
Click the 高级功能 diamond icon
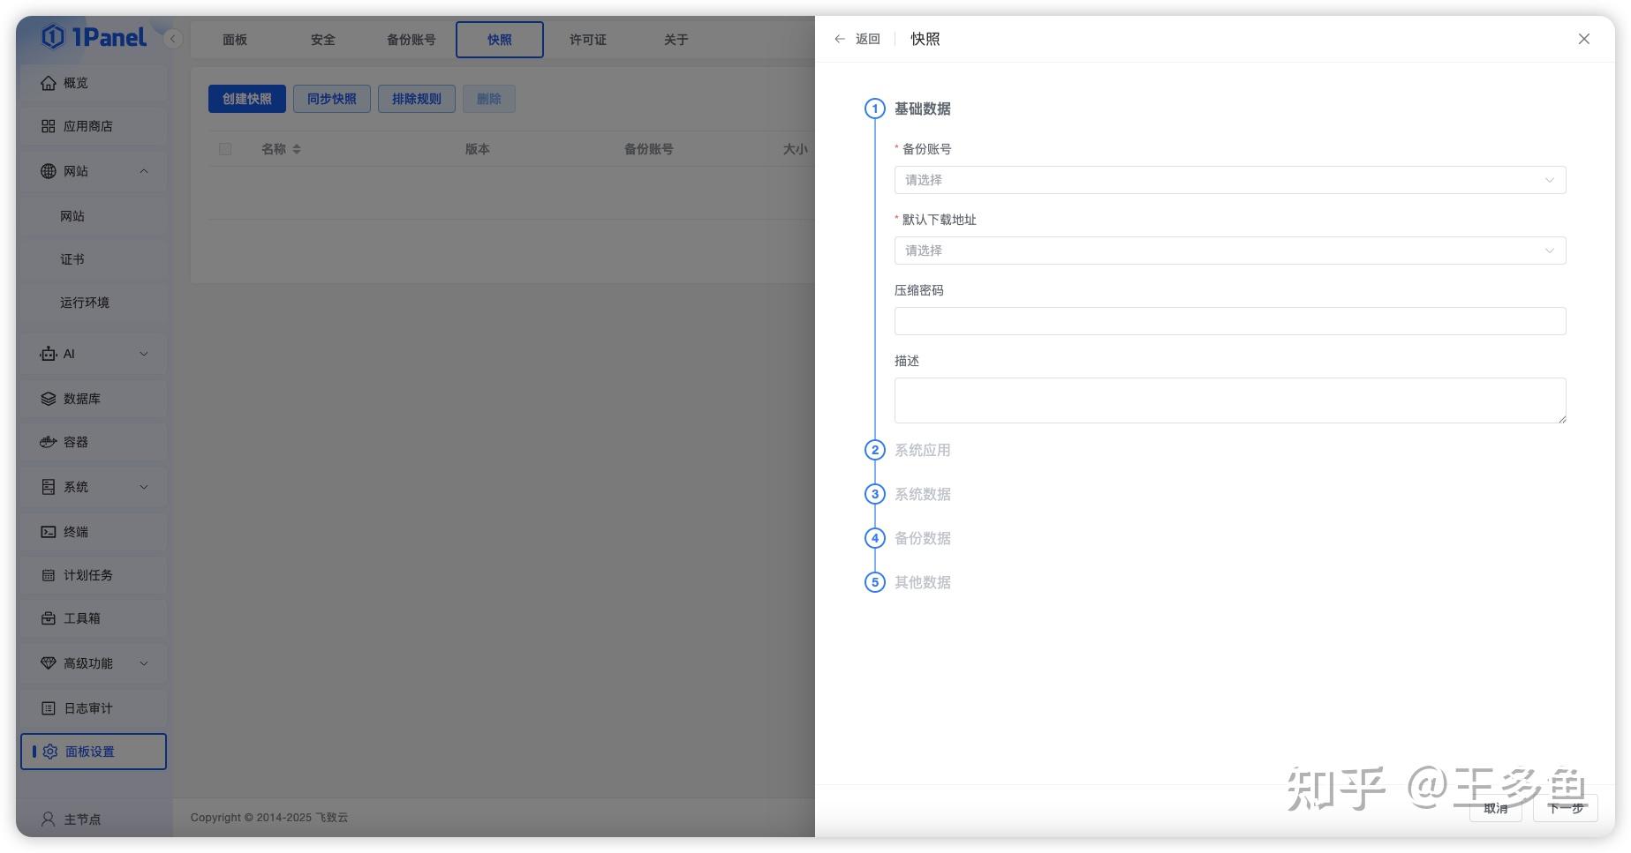49,663
